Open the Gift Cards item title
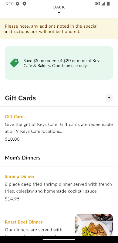 pos(15,117)
